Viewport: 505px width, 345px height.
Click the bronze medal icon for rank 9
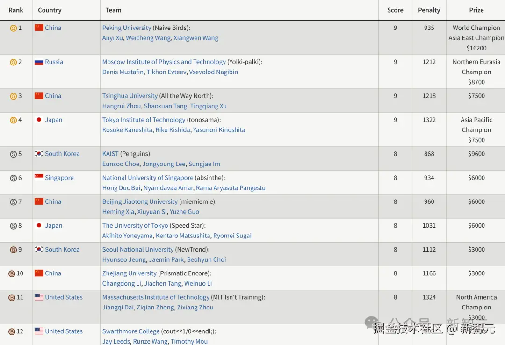pos(13,250)
